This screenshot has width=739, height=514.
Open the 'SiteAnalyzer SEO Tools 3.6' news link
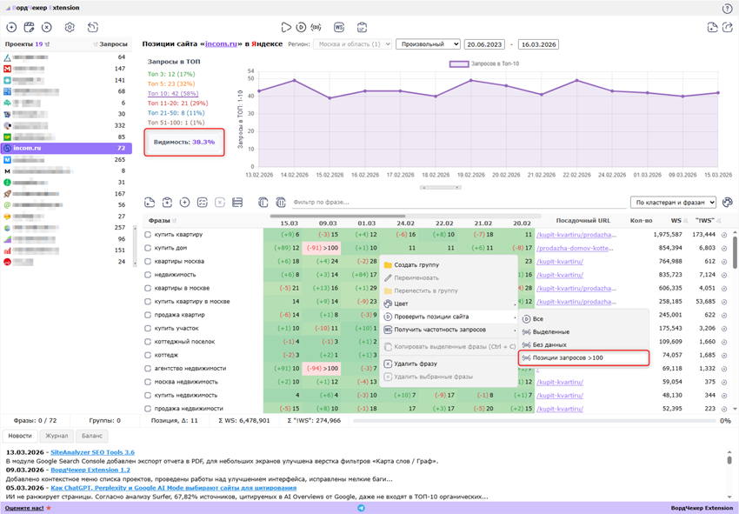click(92, 452)
